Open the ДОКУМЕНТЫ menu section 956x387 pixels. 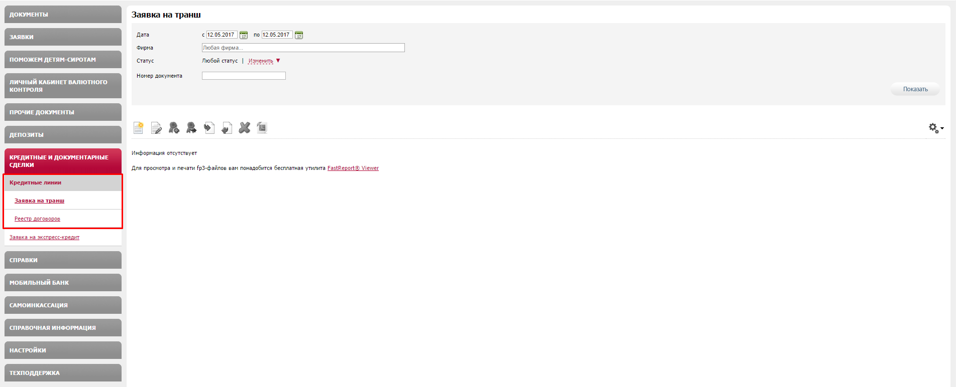pyautogui.click(x=63, y=15)
